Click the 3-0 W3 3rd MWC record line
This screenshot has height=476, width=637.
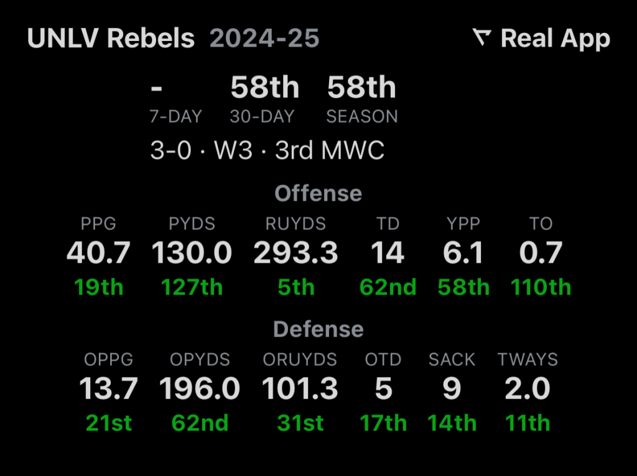click(267, 150)
